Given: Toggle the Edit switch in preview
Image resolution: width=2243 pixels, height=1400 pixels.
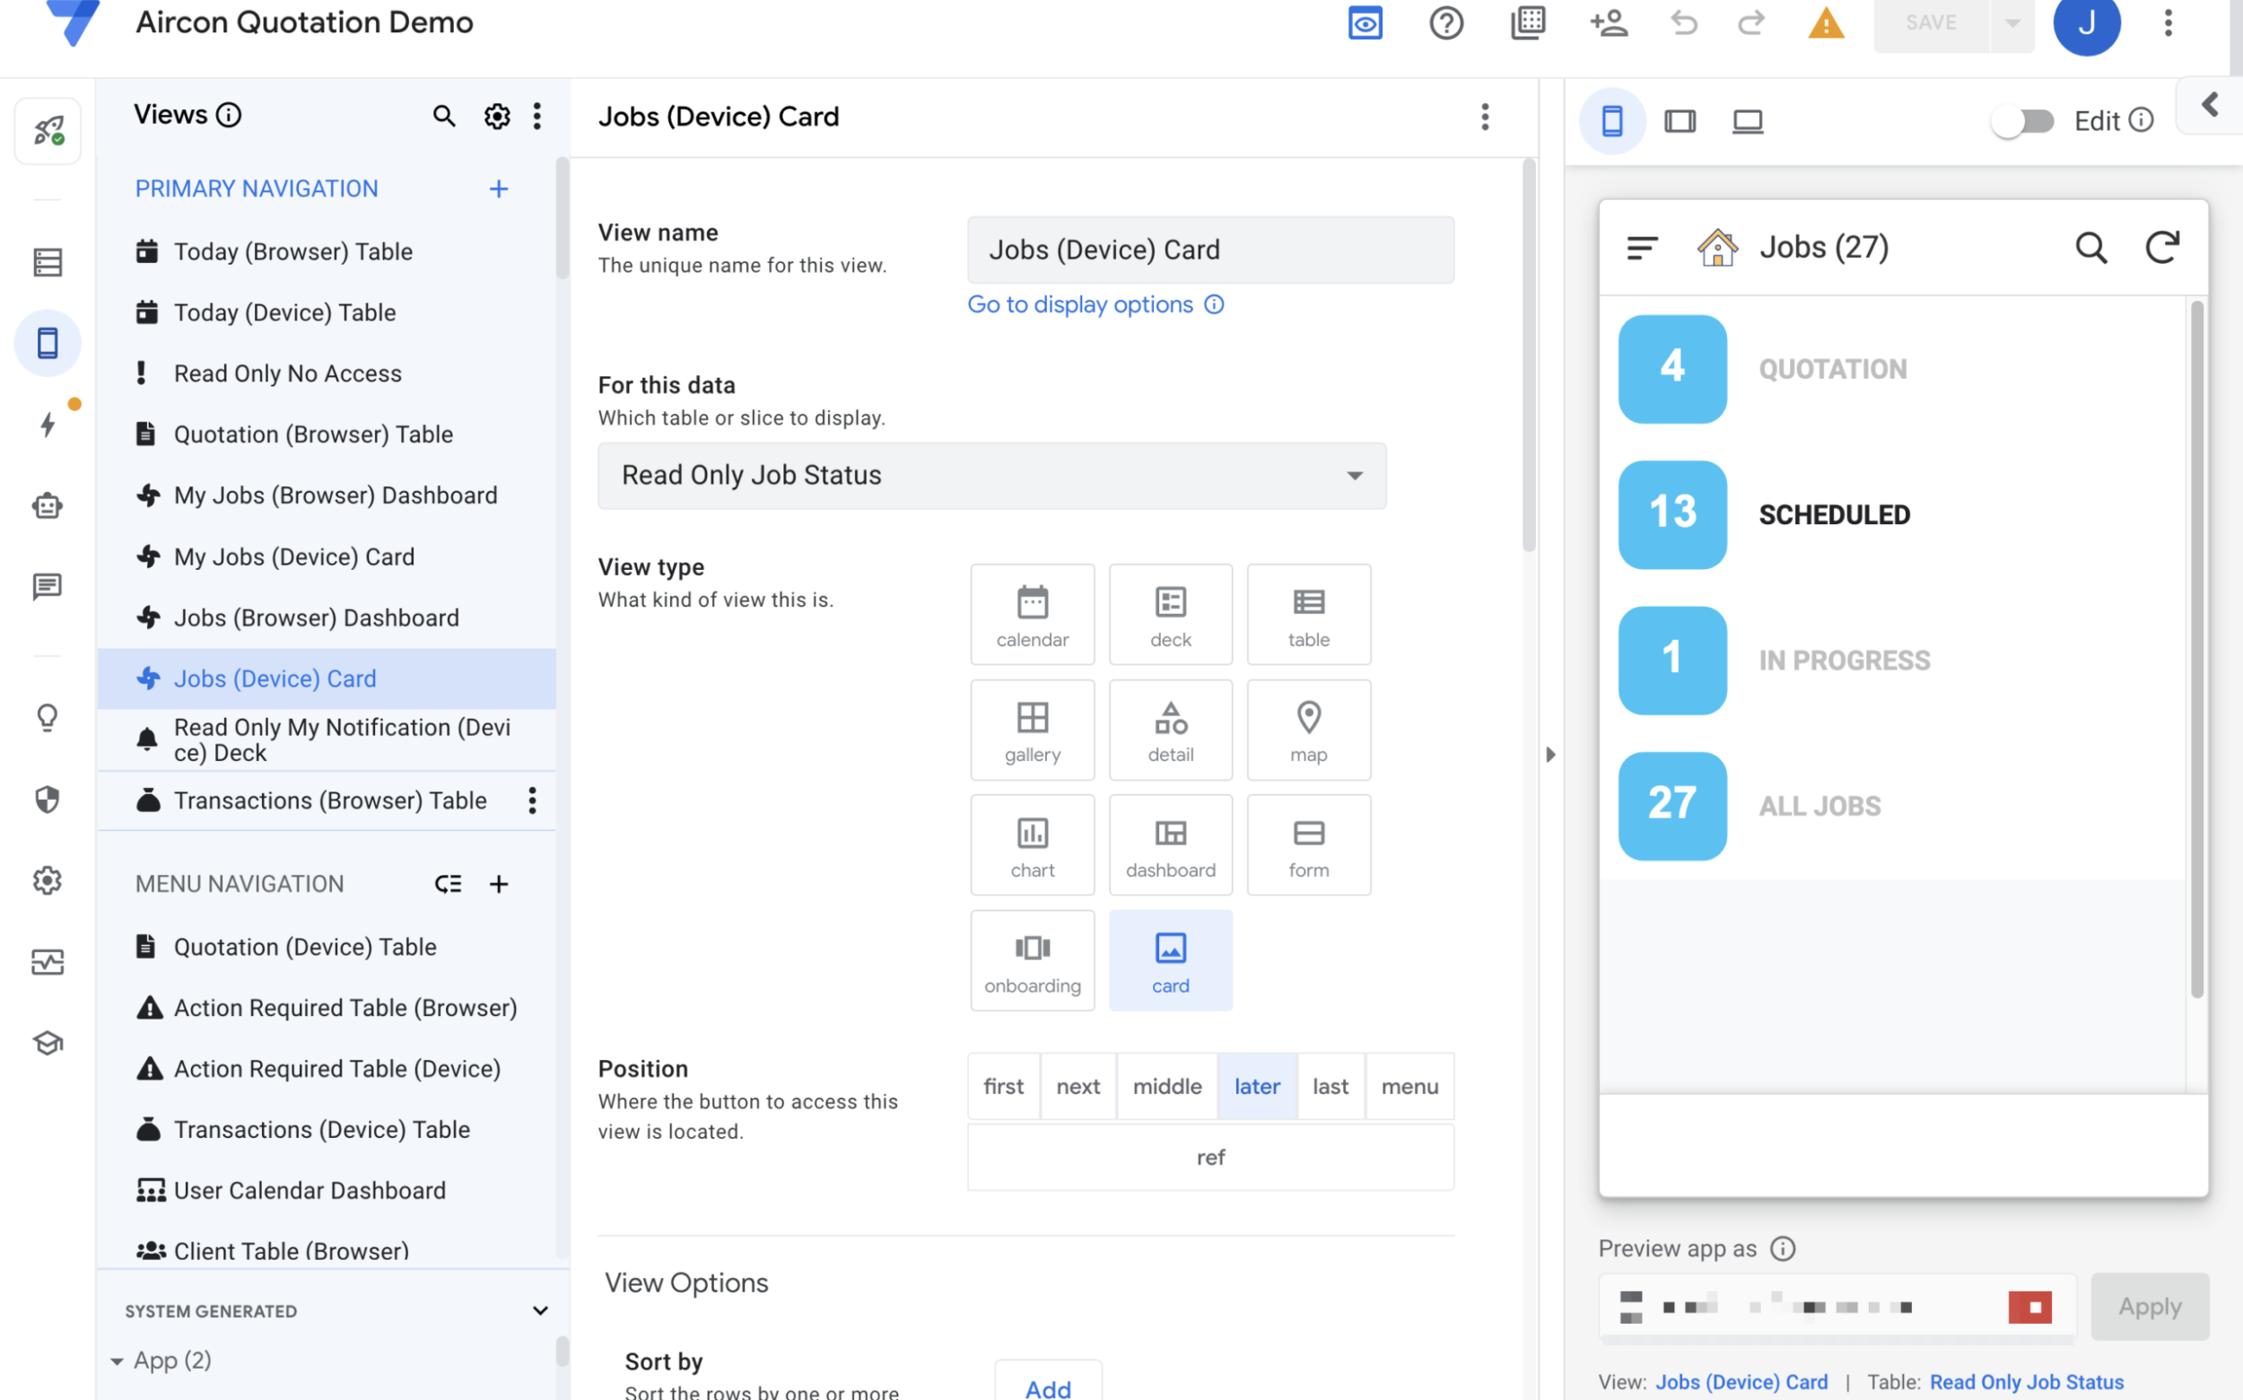Looking at the screenshot, I should tap(2023, 121).
